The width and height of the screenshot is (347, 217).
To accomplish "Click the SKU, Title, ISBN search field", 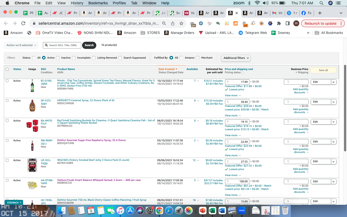I will [62, 45].
